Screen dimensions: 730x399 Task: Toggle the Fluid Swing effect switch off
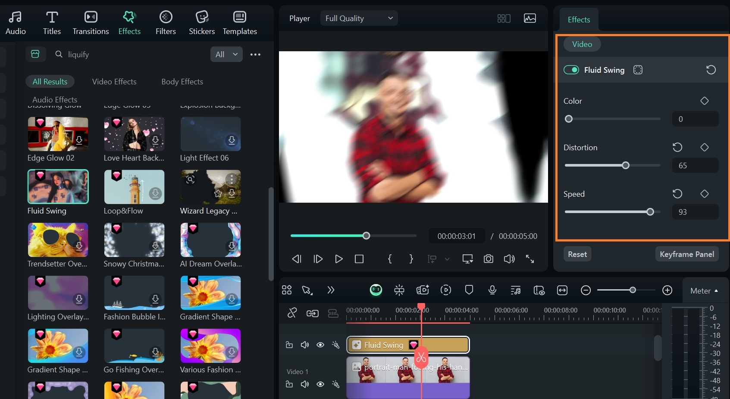click(x=571, y=70)
